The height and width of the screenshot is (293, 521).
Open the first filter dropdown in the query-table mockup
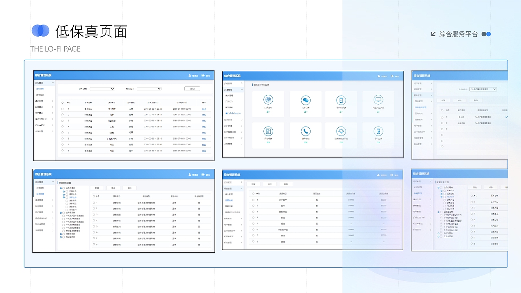pyautogui.click(x=102, y=89)
